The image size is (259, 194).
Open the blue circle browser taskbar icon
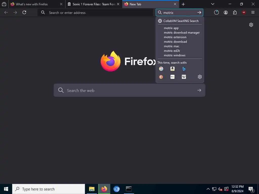coord(116,189)
